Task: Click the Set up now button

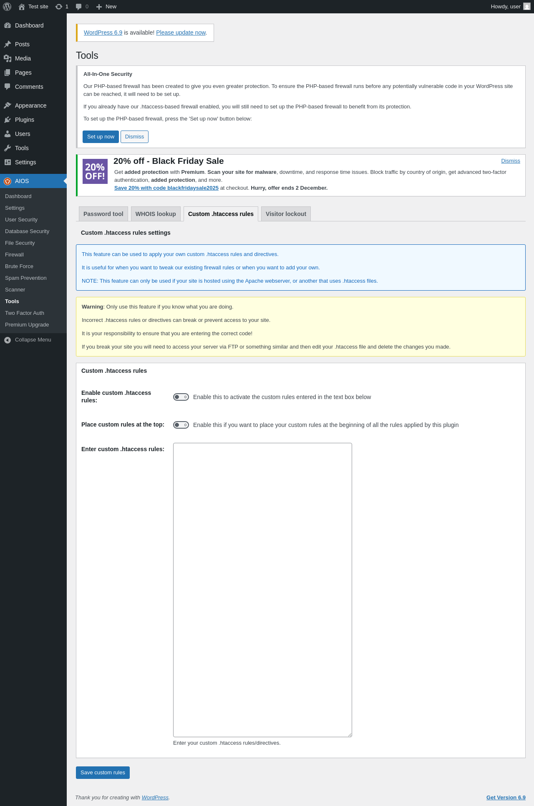Action: pos(101,137)
